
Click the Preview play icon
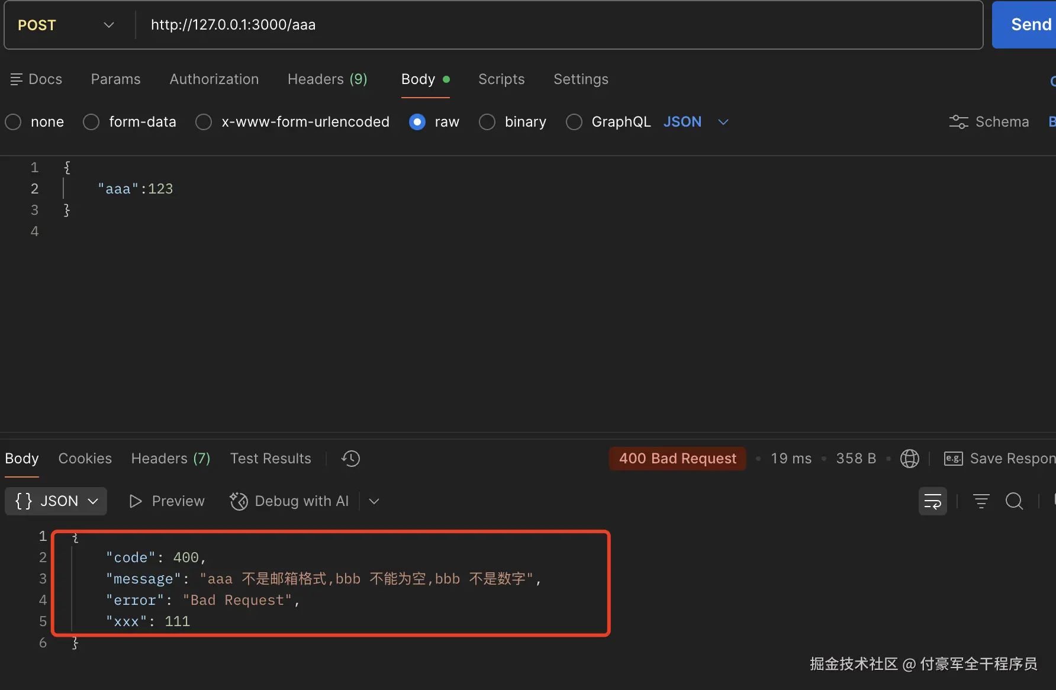[x=136, y=501]
